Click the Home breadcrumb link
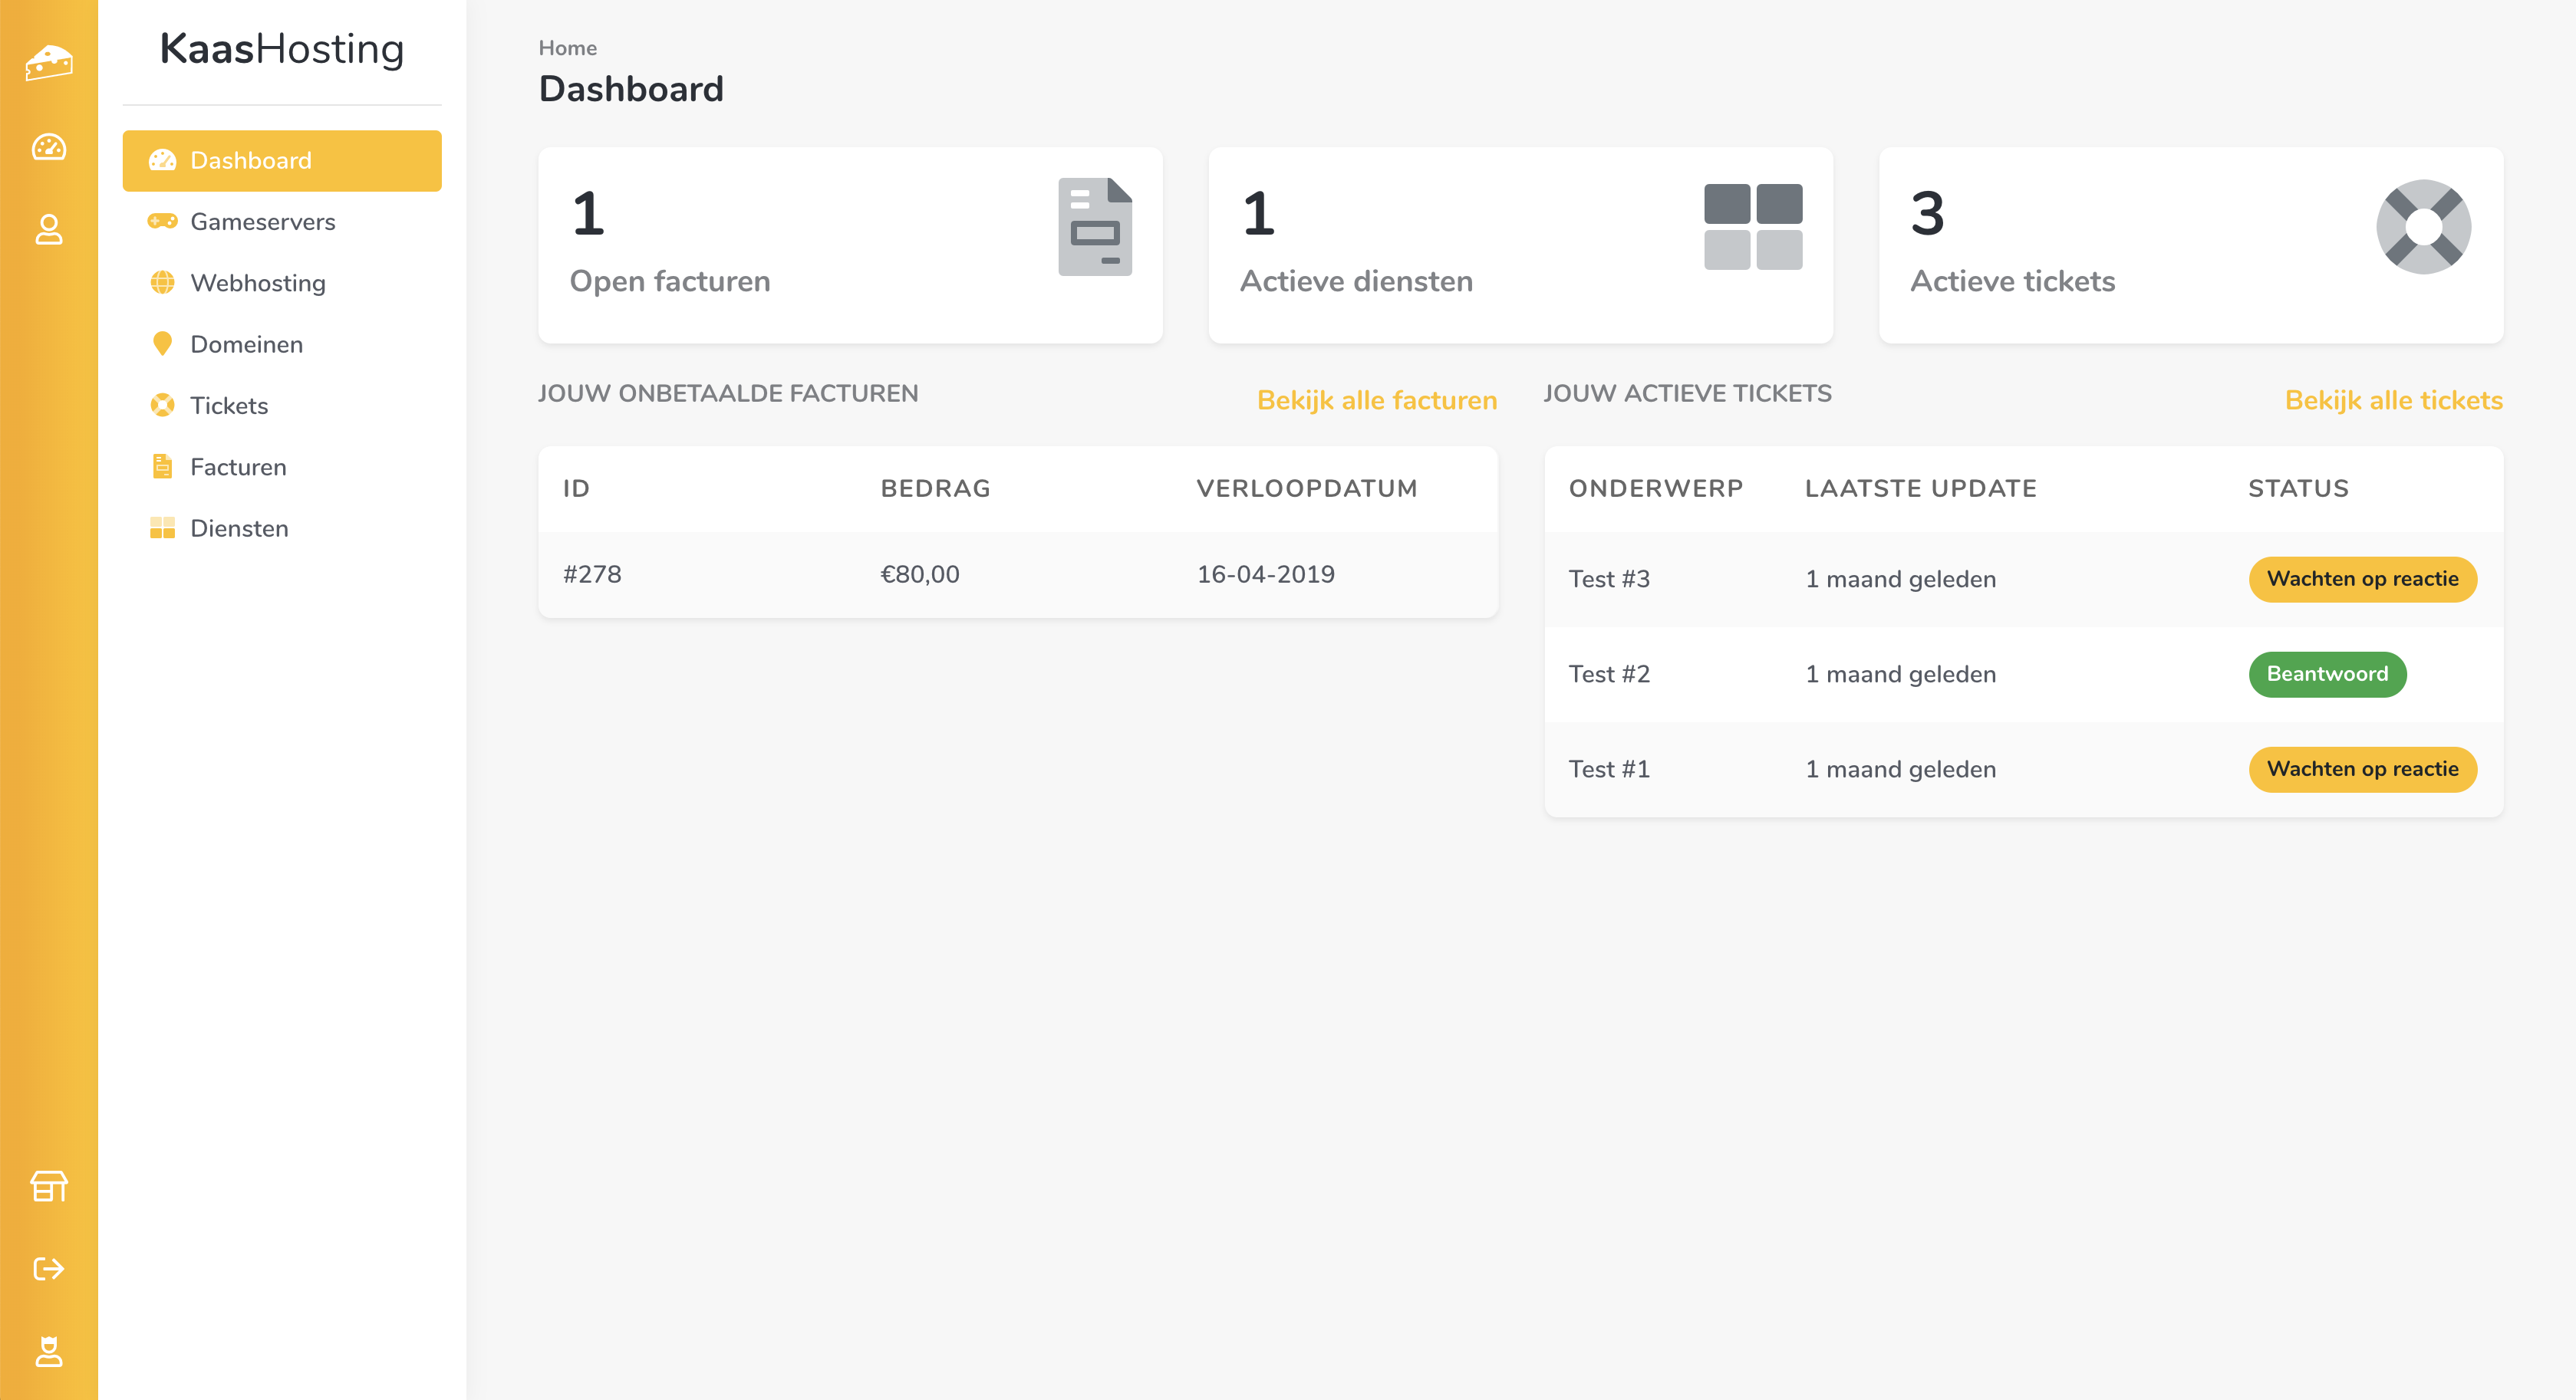The height and width of the screenshot is (1400, 2576). point(567,48)
